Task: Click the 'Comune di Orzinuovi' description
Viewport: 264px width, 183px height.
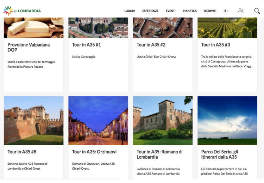Action: click(93, 166)
